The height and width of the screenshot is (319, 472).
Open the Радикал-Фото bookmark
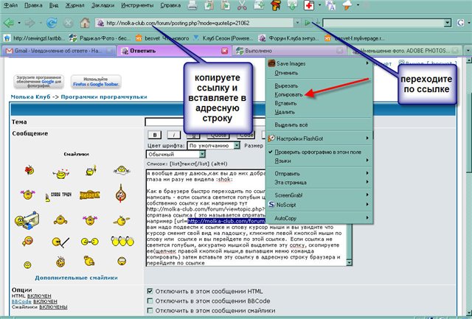[x=100, y=38]
